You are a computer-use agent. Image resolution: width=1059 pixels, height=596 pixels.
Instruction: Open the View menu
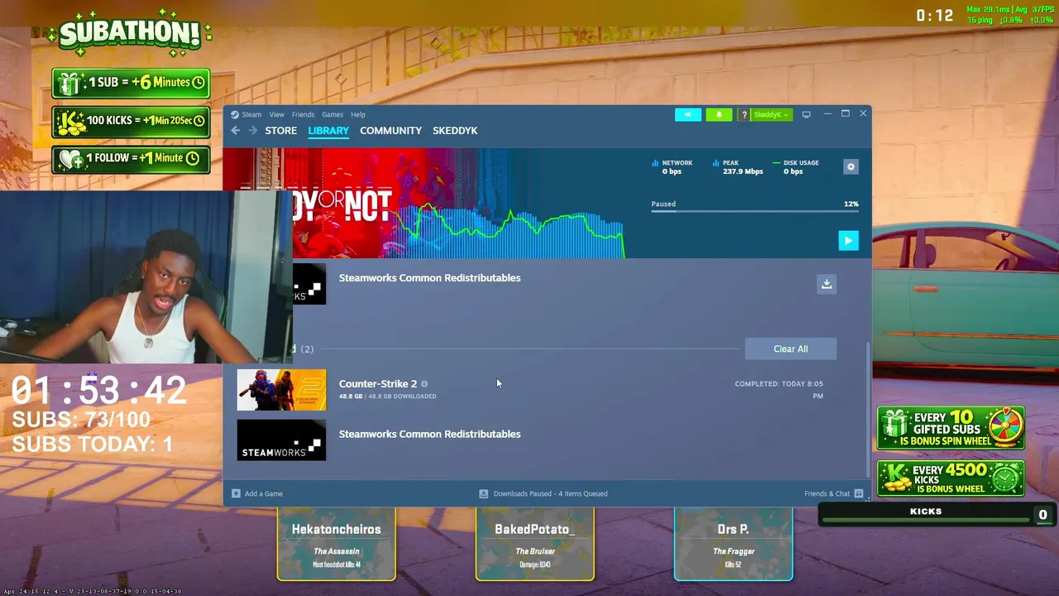(276, 114)
